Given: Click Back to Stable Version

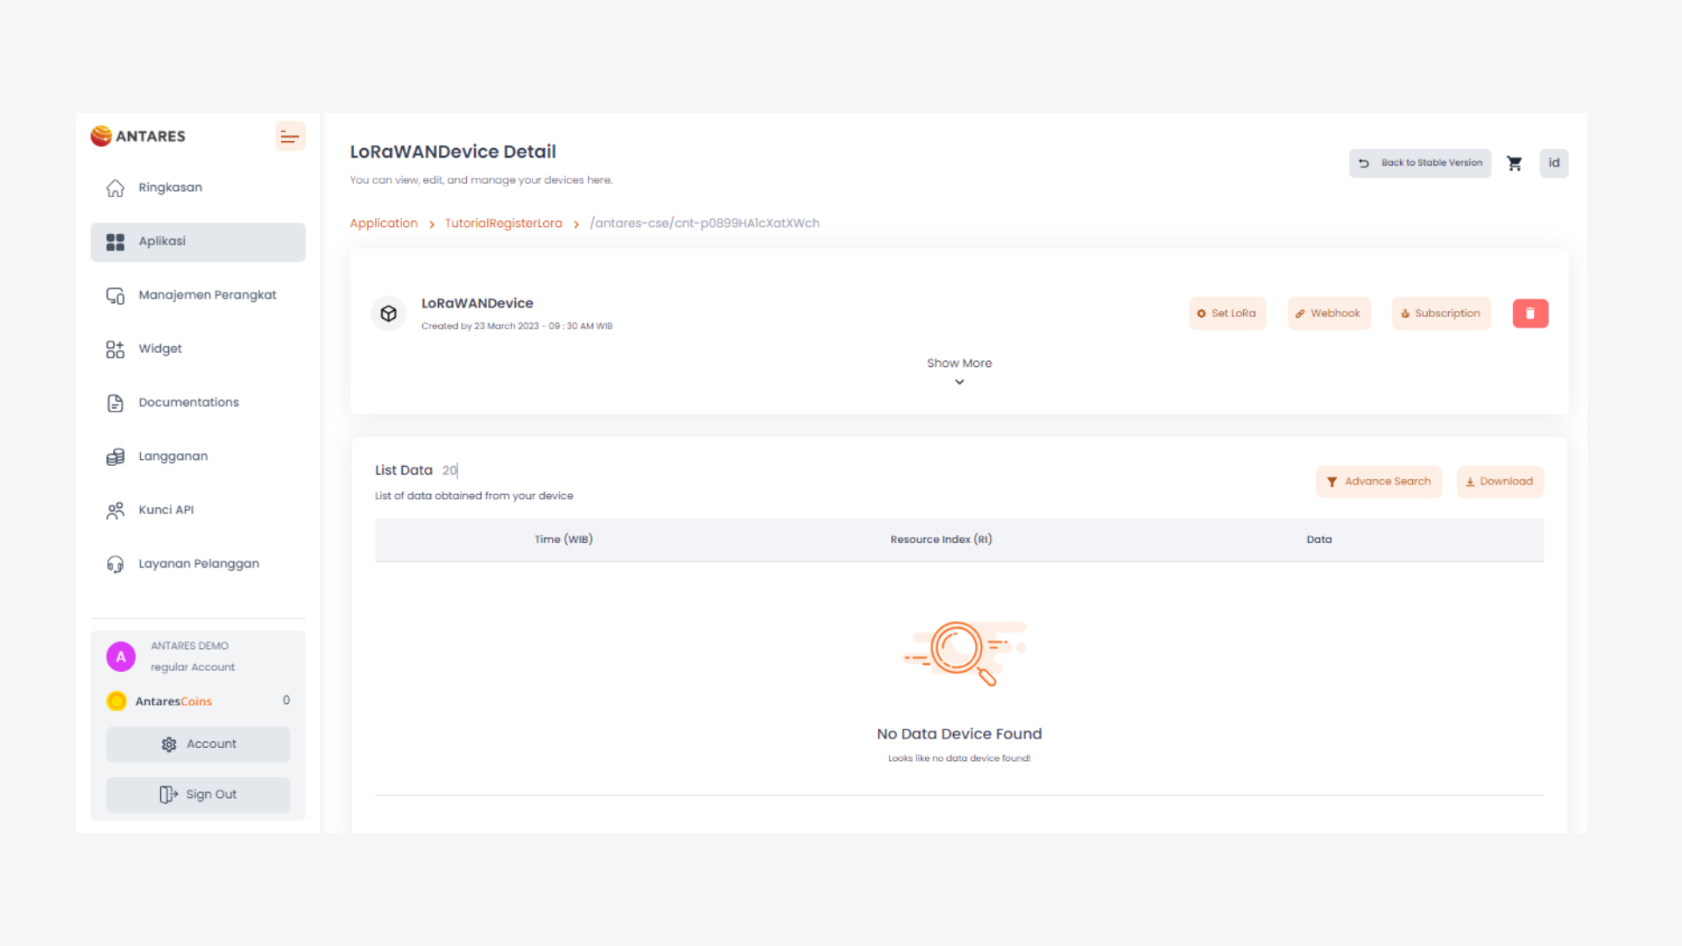Looking at the screenshot, I should click(1420, 163).
